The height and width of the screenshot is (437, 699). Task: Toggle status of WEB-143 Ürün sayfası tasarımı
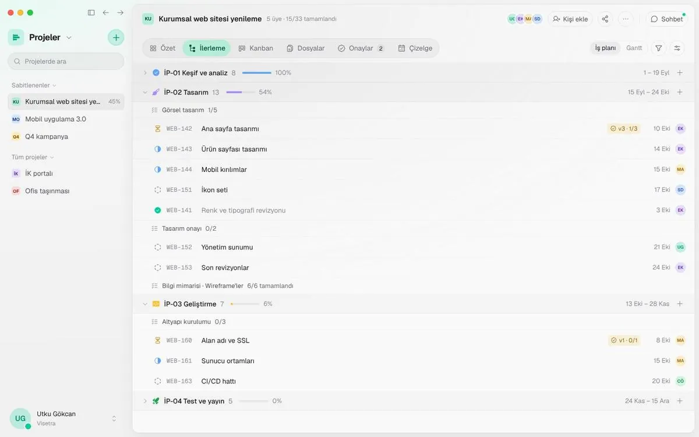157,149
